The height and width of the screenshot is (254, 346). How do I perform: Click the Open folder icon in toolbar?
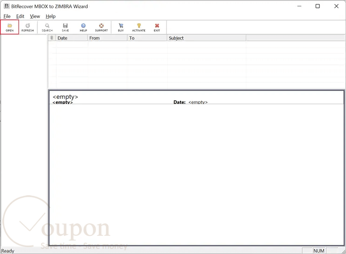pyautogui.click(x=9, y=27)
